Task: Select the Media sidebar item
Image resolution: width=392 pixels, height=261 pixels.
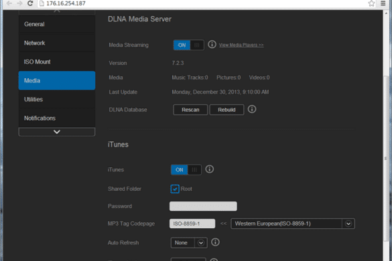Action: [x=57, y=80]
